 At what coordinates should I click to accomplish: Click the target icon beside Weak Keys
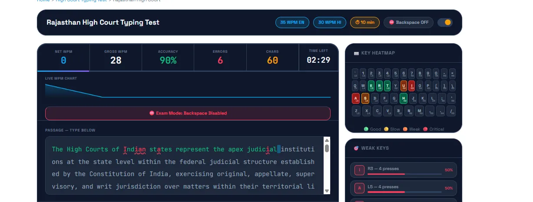[356, 148]
